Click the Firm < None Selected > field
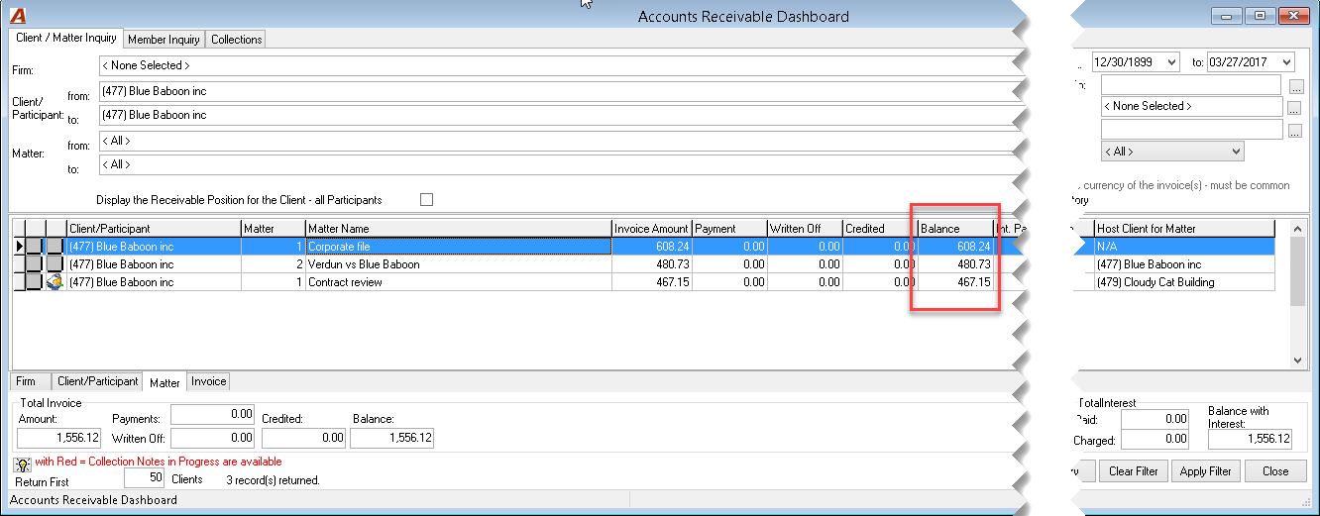Screen dimensions: 1320x516 pos(558,65)
